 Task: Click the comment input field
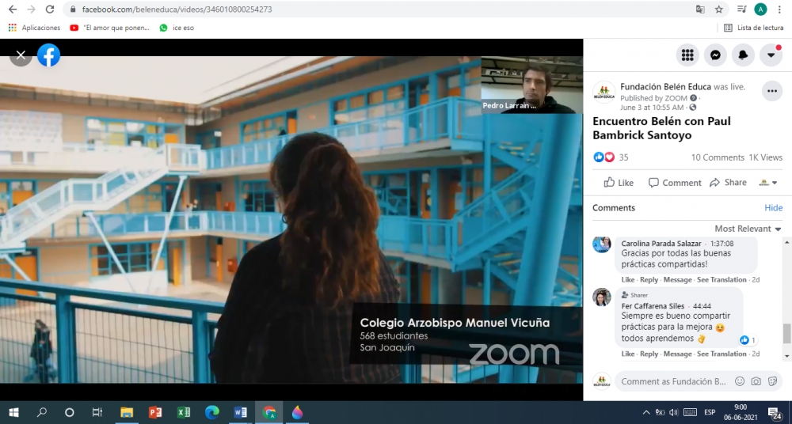pyautogui.click(x=673, y=381)
